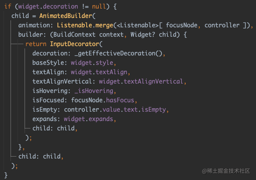Click the animation parameter name

[34, 25]
